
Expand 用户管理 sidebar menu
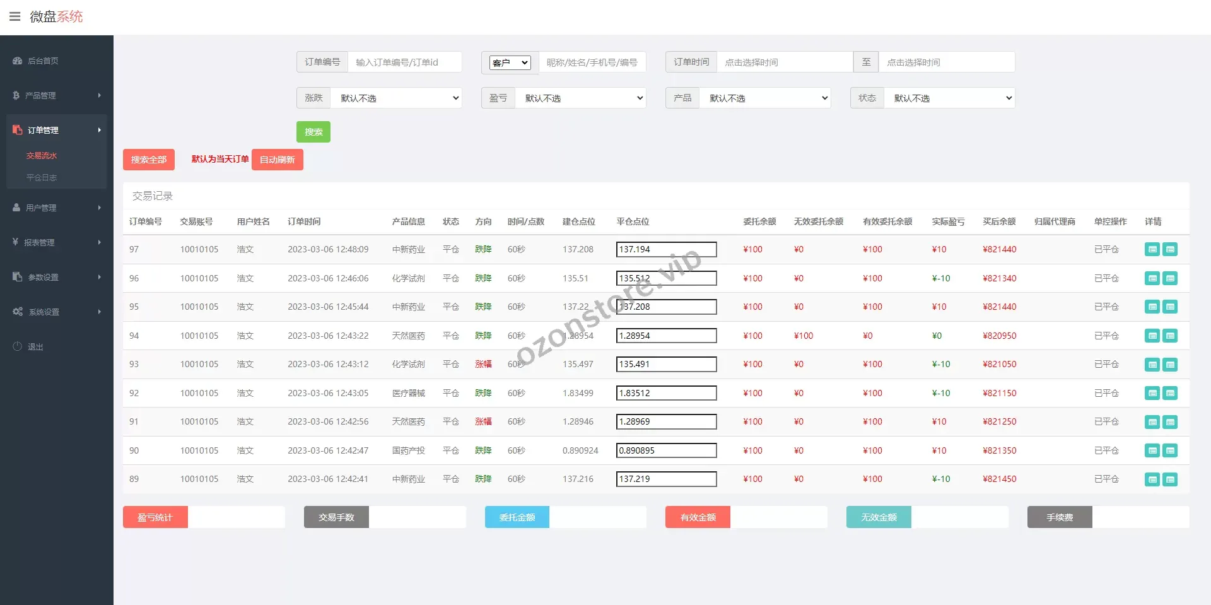[x=56, y=208]
